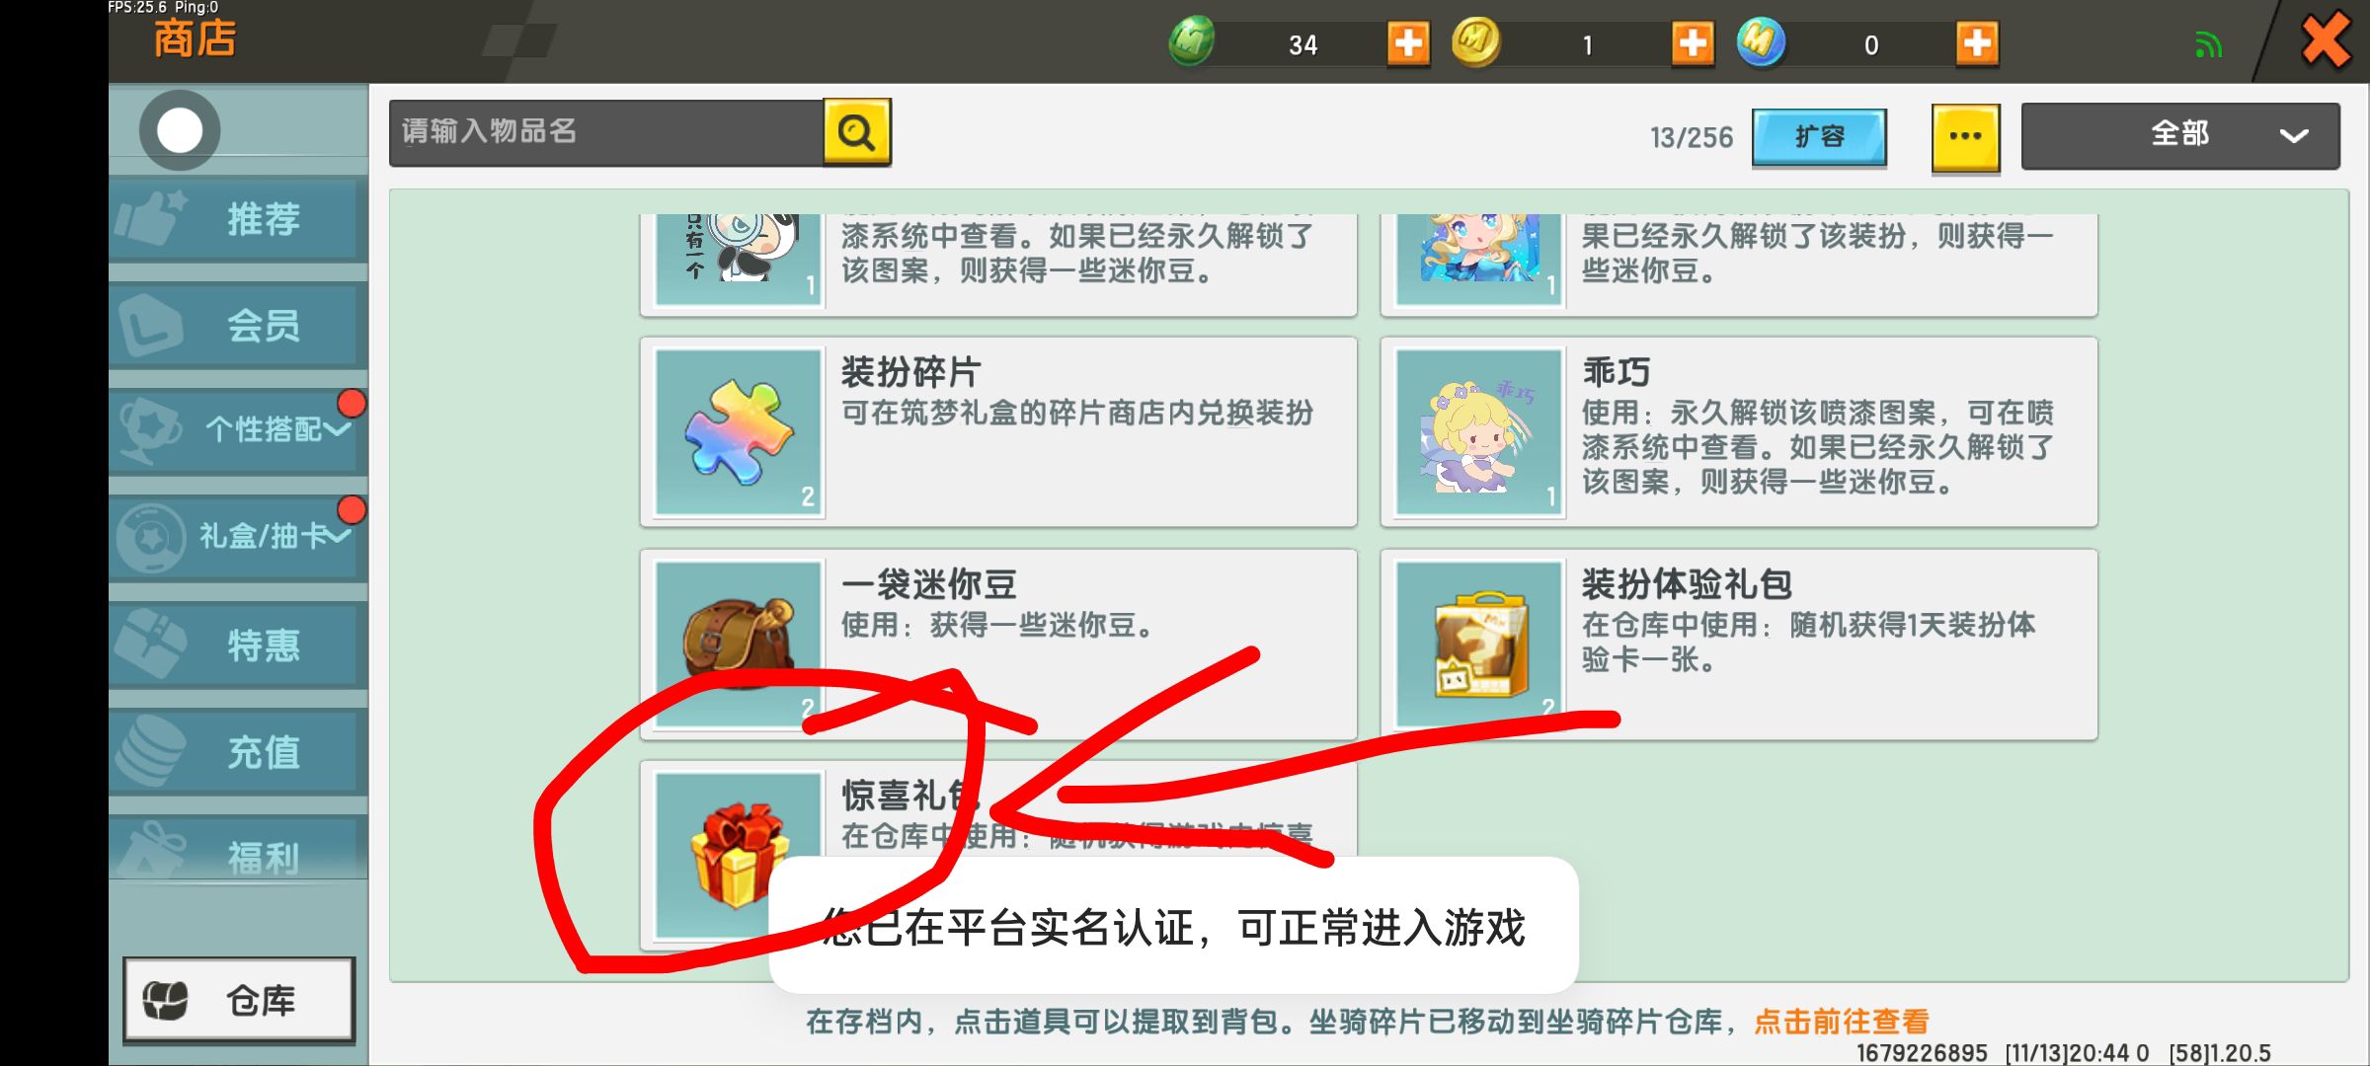Select the 惊喜礼包 red gift box icon
2370x1066 pixels.
(738, 855)
